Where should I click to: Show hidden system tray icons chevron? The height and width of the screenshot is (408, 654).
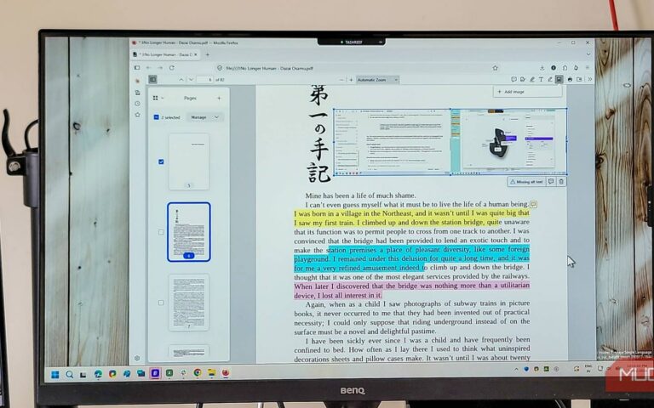[x=516, y=369]
